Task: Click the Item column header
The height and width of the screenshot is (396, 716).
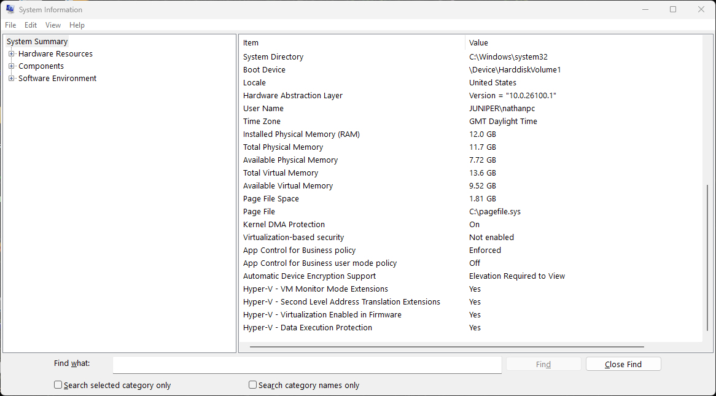Action: pos(352,42)
